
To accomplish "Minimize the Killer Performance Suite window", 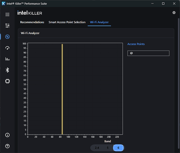I will pos(152,4).
